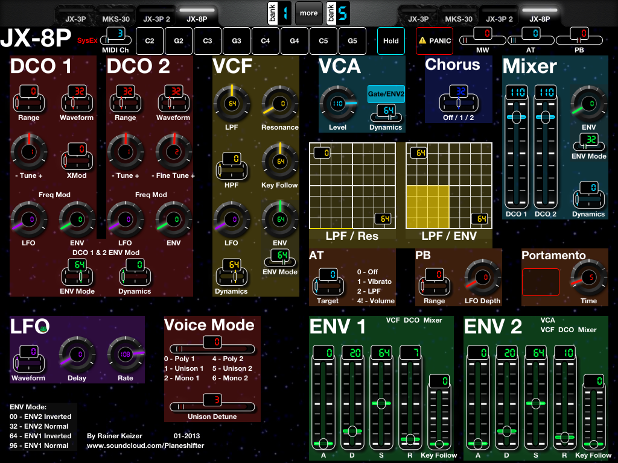Click the PB LFO Depth knob
This screenshot has height=463, width=618.
(x=482, y=277)
